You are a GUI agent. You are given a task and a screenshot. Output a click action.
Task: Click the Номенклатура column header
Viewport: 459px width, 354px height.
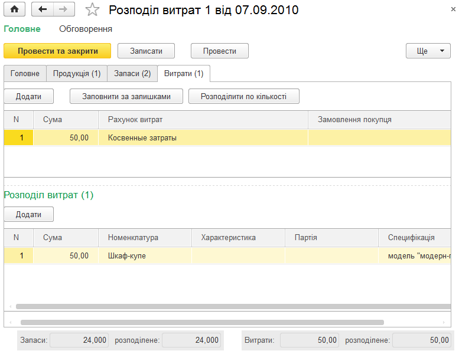145,237
